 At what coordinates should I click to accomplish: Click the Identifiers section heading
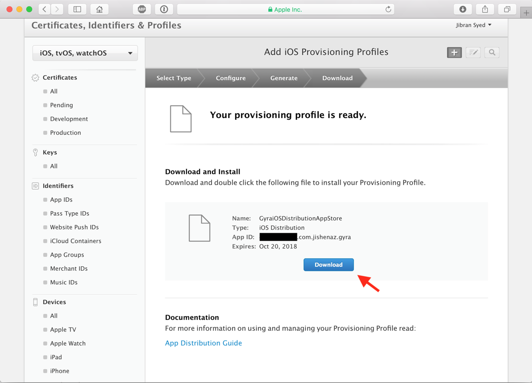[x=58, y=186]
